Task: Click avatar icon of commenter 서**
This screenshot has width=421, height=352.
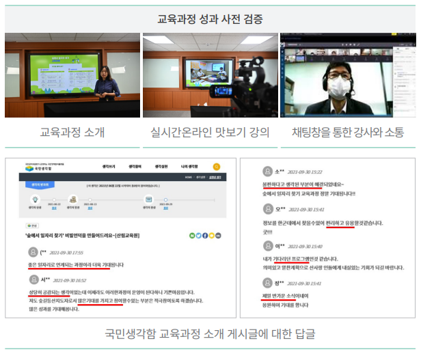Action: coord(32,279)
